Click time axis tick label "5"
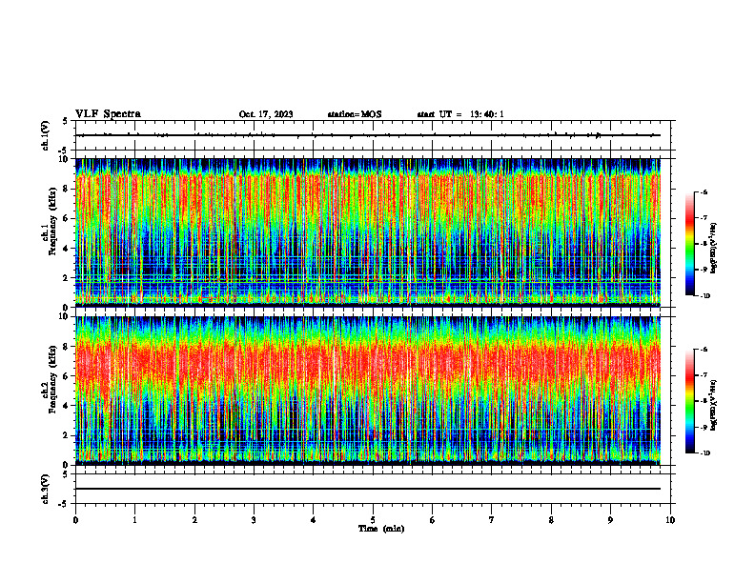Image resolution: width=755 pixels, height=583 pixels. click(373, 520)
